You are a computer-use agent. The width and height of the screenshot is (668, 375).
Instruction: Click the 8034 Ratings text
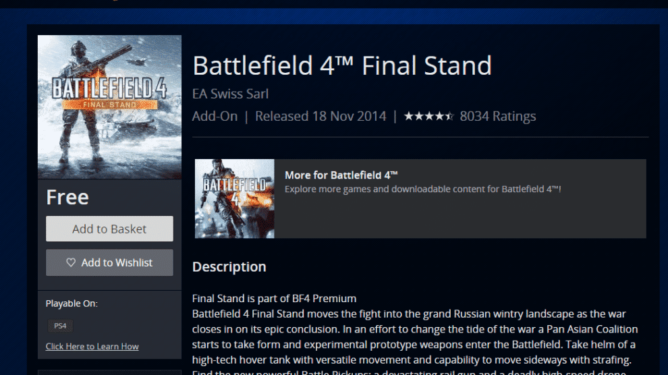pyautogui.click(x=498, y=117)
